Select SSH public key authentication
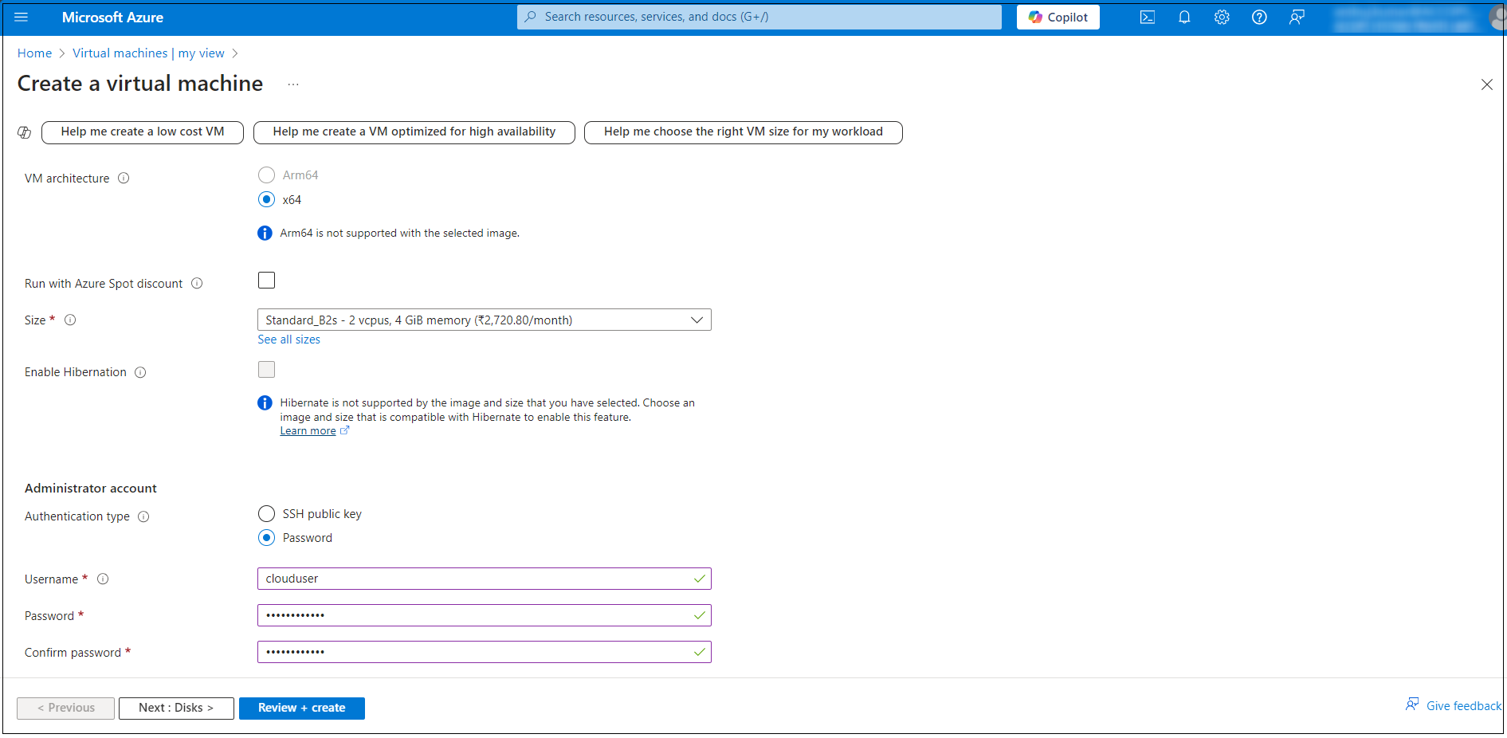The image size is (1507, 738). (267, 514)
